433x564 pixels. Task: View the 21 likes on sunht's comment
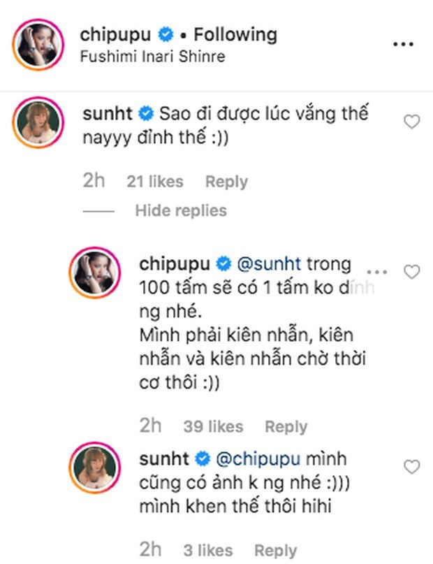154,181
